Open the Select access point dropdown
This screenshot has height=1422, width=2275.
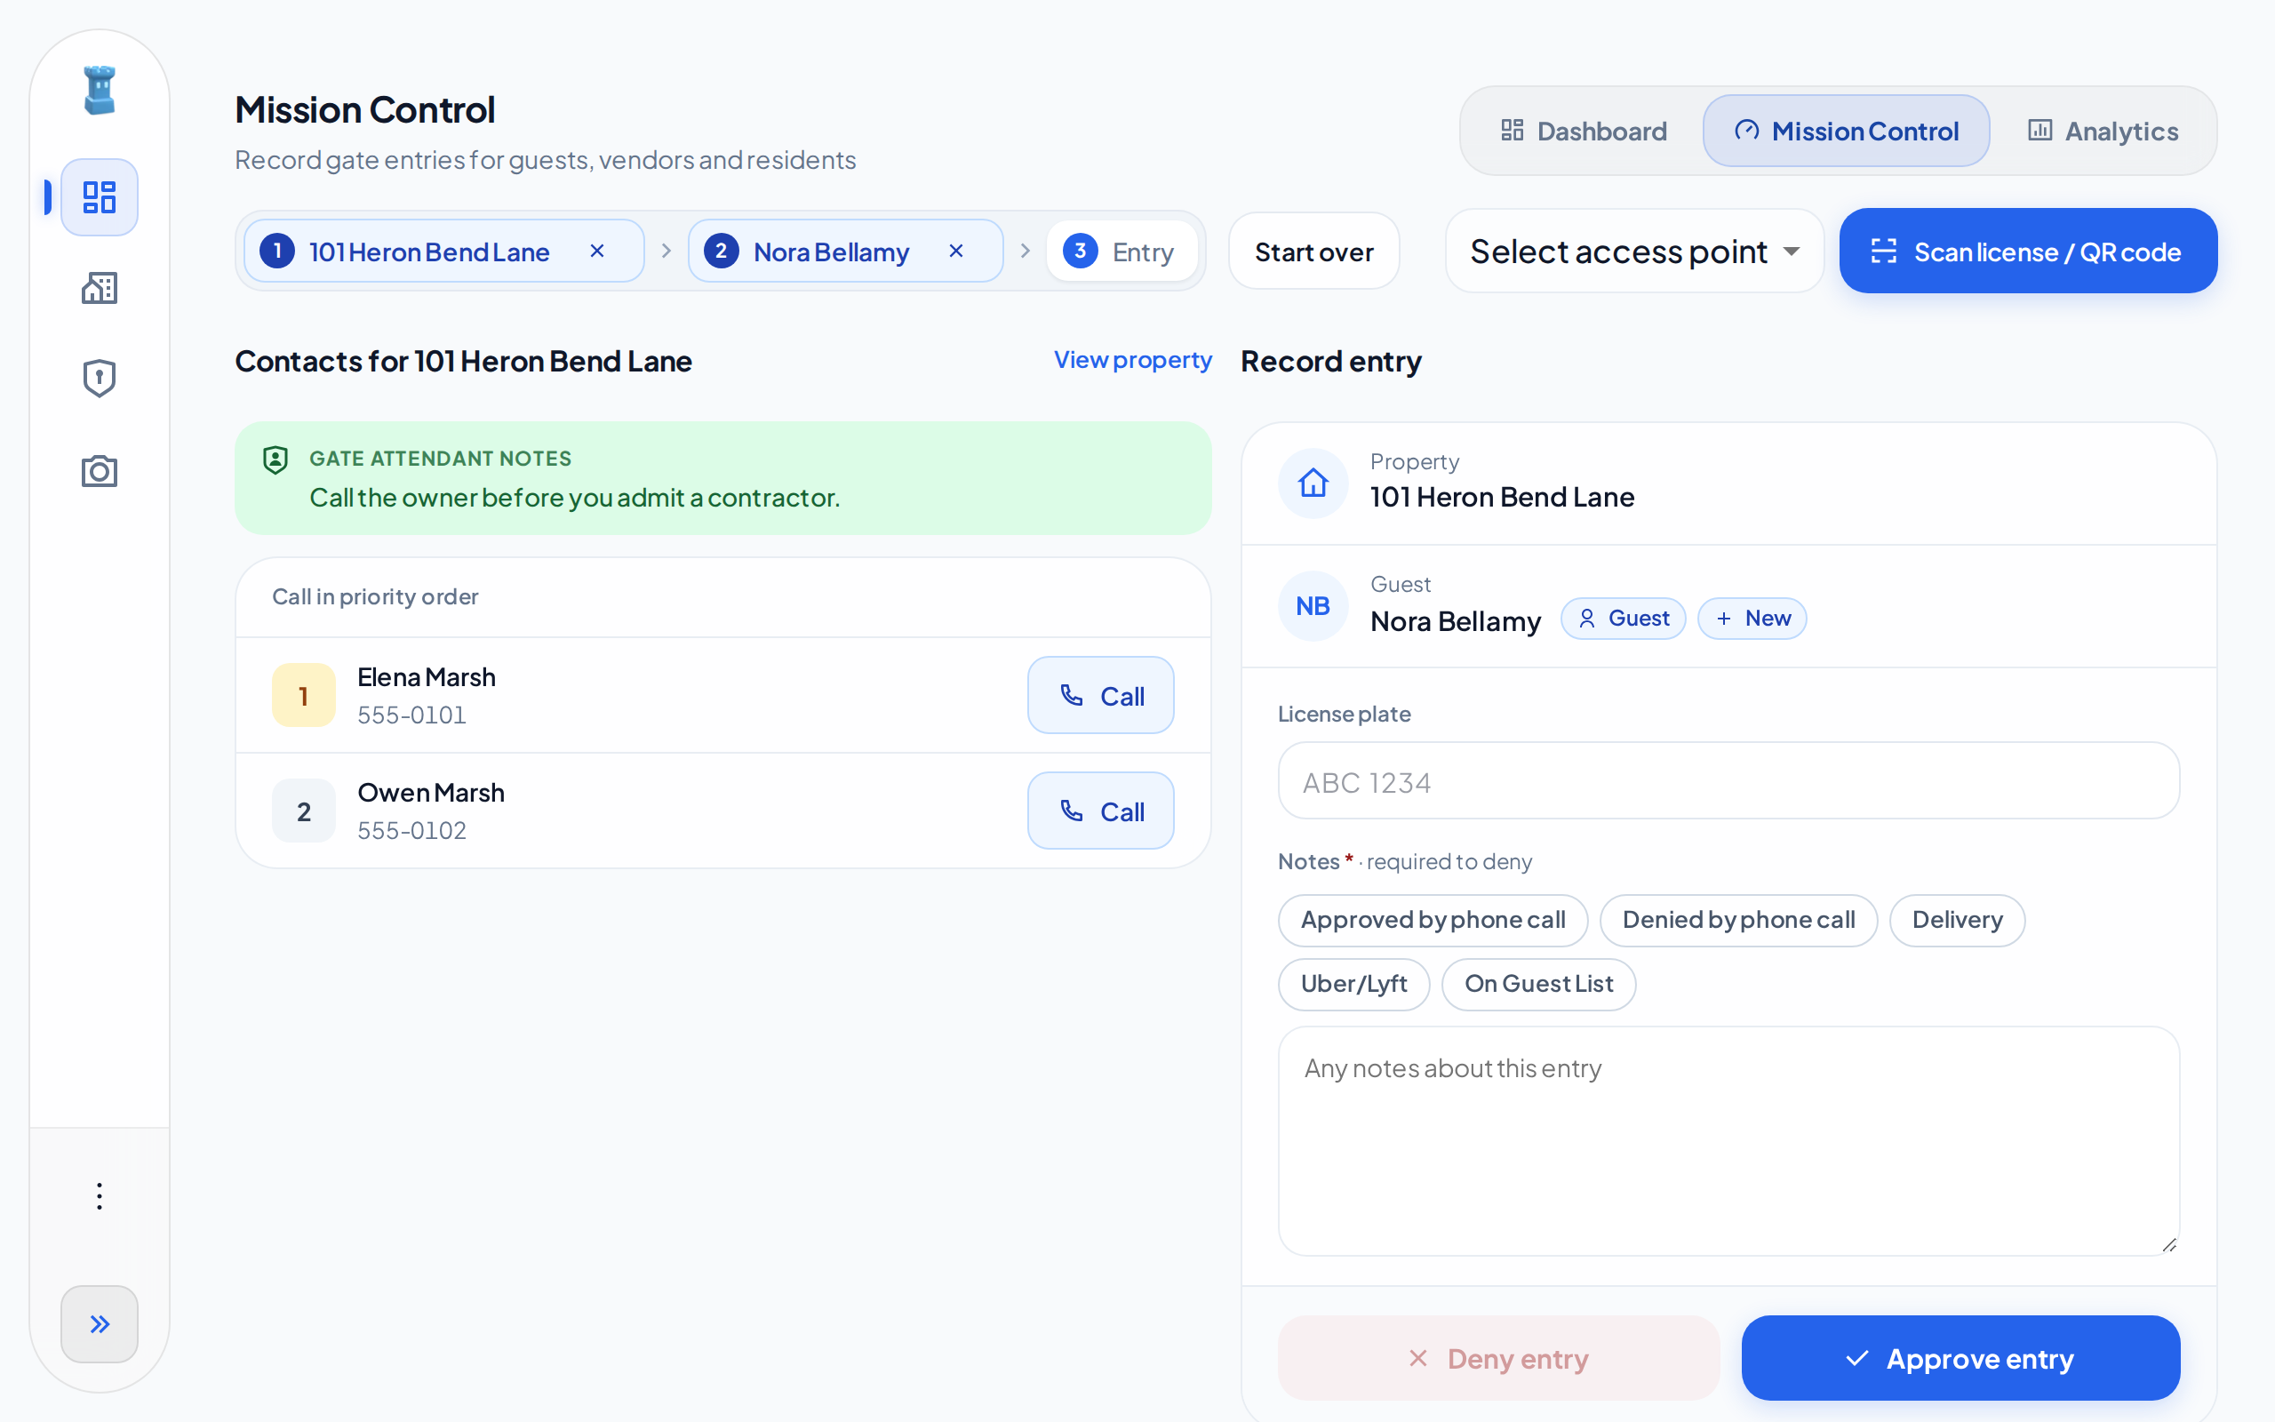[1634, 252]
